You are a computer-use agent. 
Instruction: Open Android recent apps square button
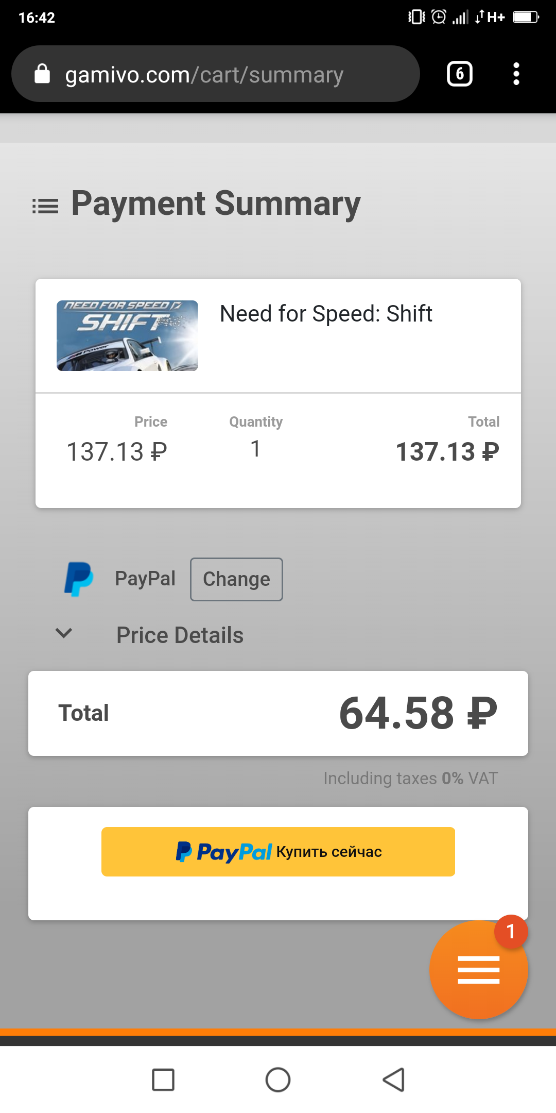[163, 1080]
